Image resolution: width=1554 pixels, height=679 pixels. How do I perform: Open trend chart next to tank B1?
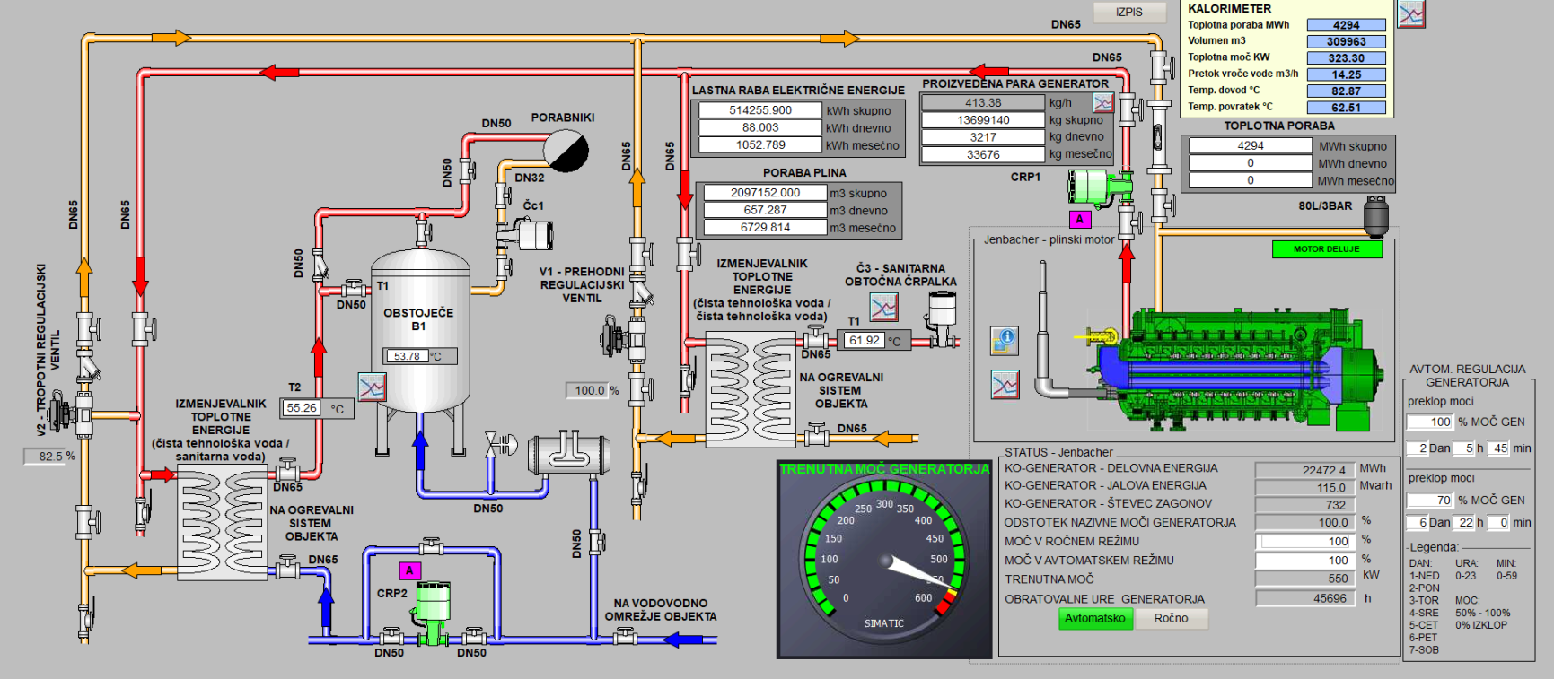tap(372, 387)
